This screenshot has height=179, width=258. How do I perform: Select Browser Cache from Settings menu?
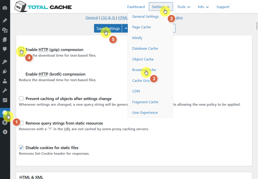144,70
